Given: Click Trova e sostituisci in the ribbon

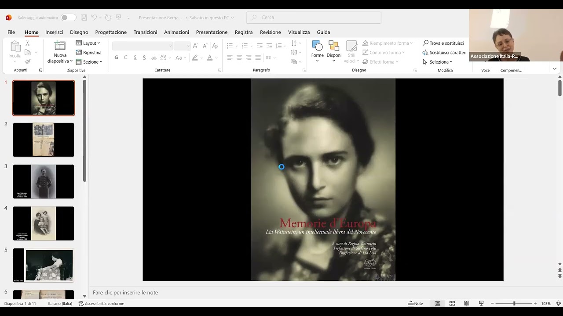Looking at the screenshot, I should (x=443, y=43).
